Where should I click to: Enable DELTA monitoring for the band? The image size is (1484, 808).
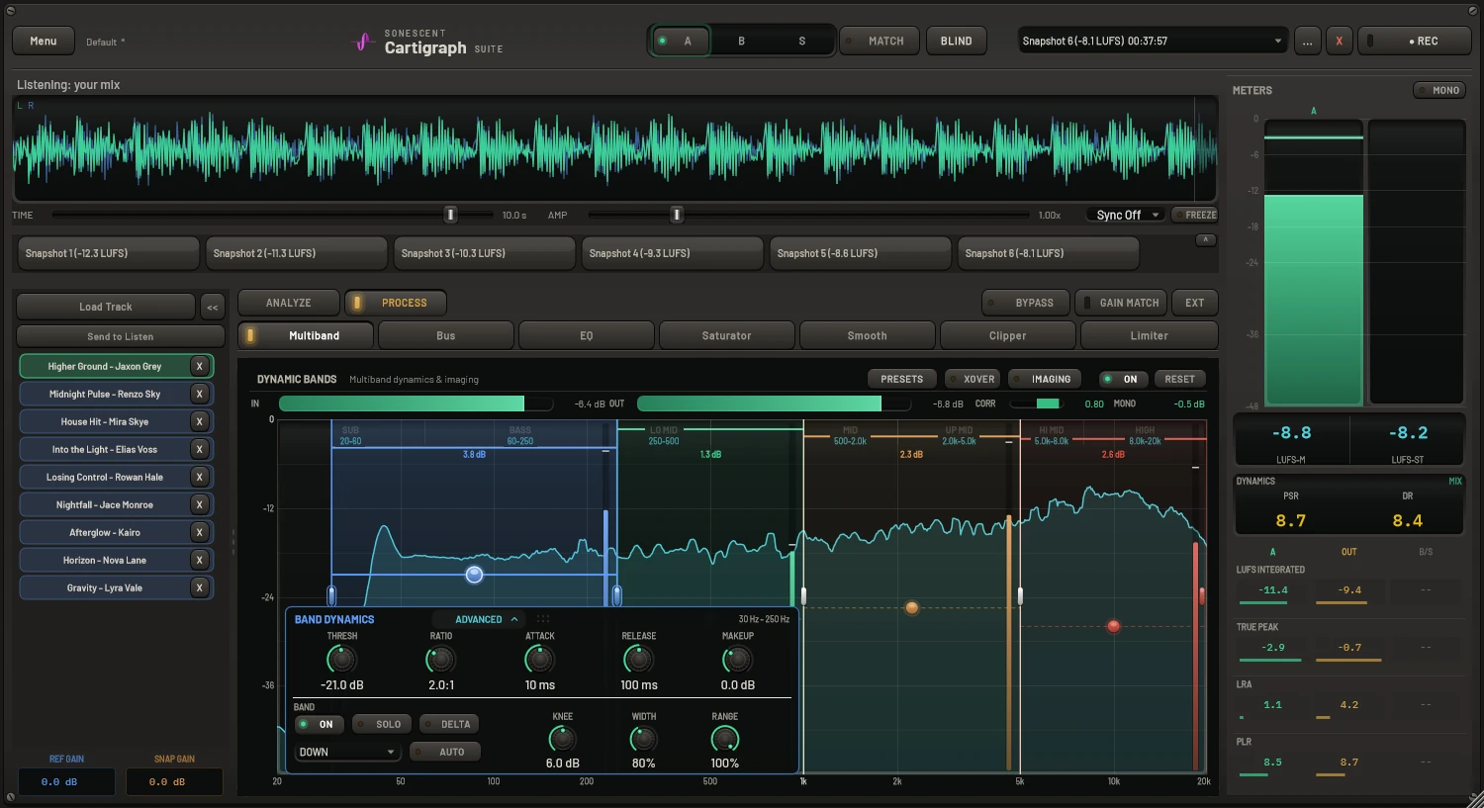(x=448, y=724)
